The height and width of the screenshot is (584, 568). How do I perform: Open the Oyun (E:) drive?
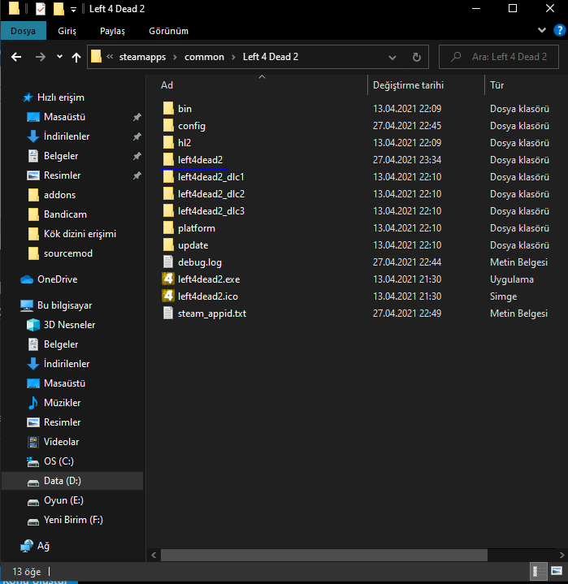click(55, 500)
